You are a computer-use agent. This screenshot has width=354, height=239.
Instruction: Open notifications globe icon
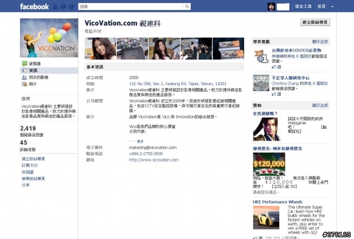[x=71, y=7]
